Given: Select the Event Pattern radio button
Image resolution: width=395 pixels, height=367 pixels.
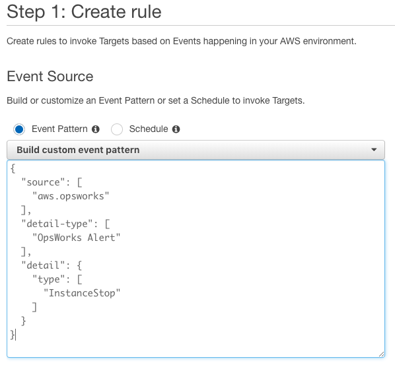Looking at the screenshot, I should point(19,129).
